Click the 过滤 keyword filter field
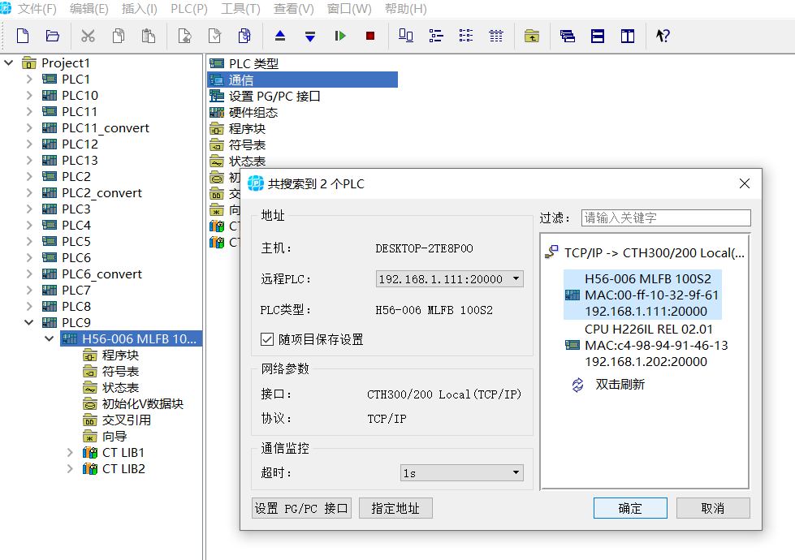Viewport: 795px width, 560px height. 665,218
